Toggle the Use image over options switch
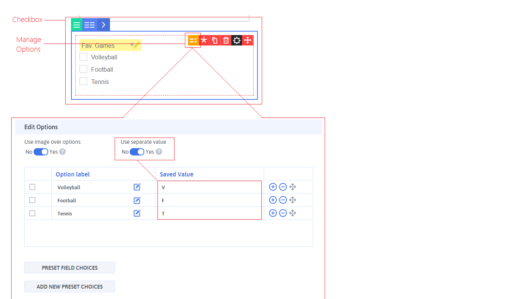Screen dimensions: 525x299 tap(41, 152)
